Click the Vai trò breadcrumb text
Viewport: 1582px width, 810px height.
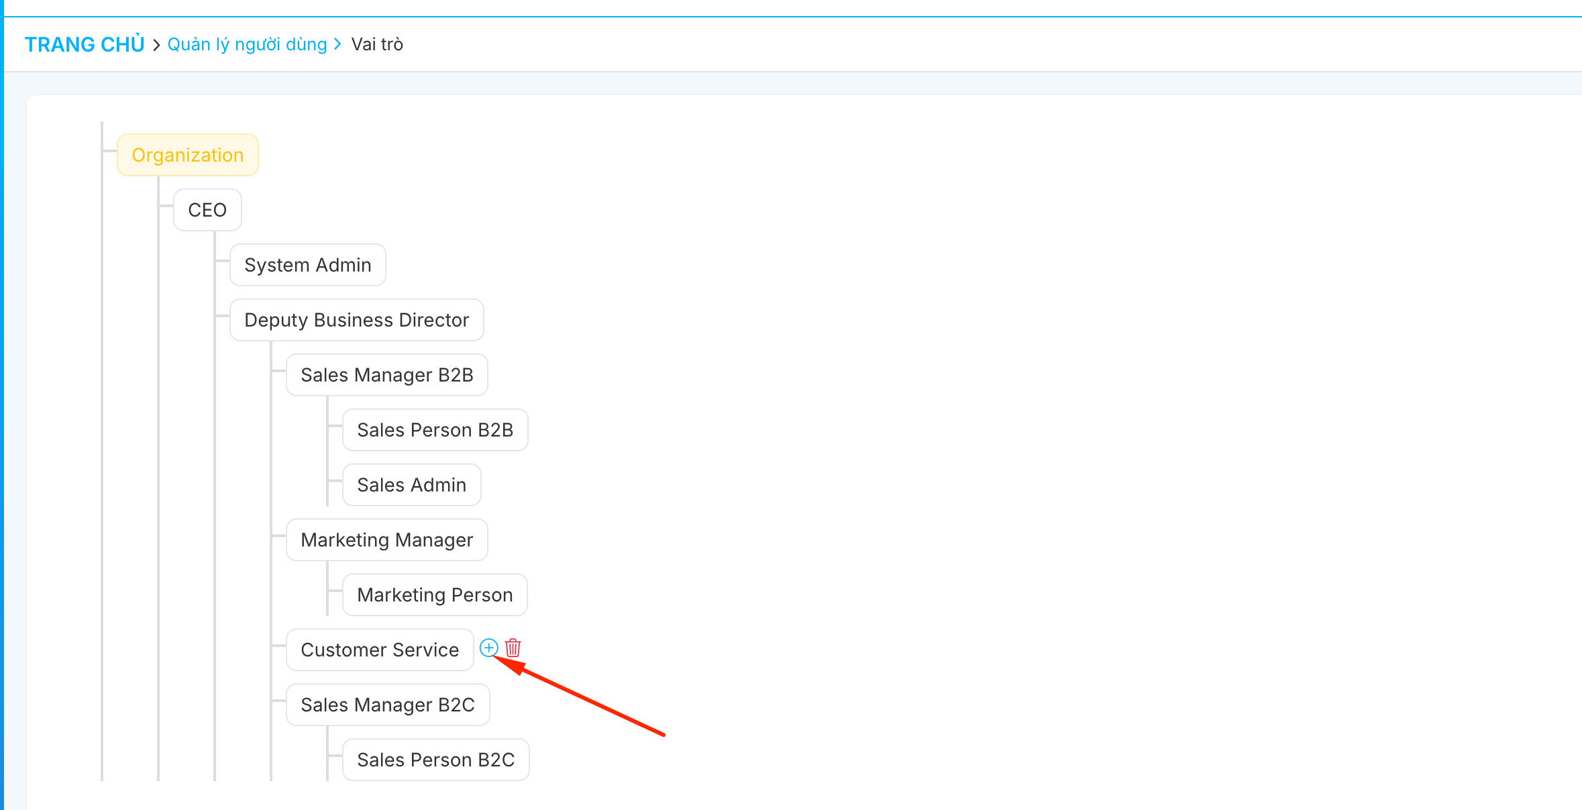(x=377, y=44)
